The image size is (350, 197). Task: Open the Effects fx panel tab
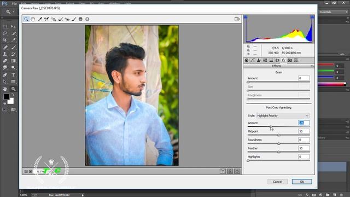coord(283,60)
